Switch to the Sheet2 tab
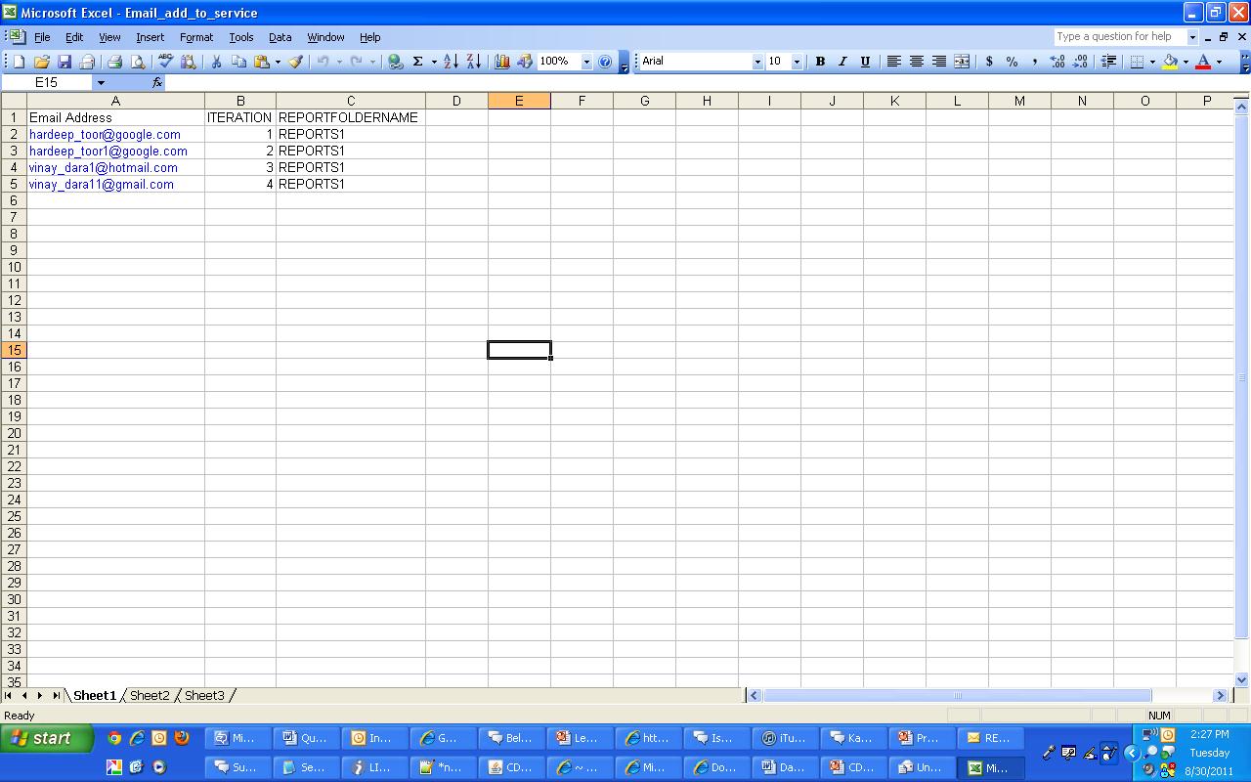This screenshot has width=1251, height=782. (150, 695)
